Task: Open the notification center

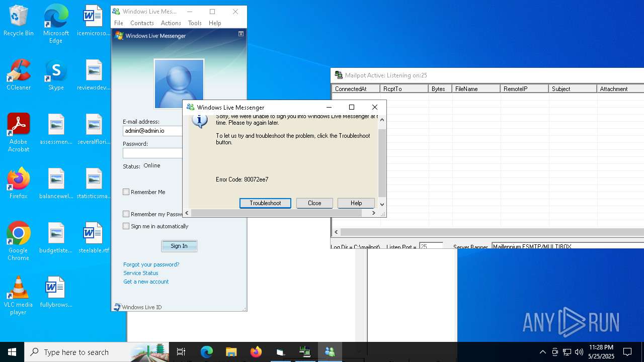Action: point(627,352)
